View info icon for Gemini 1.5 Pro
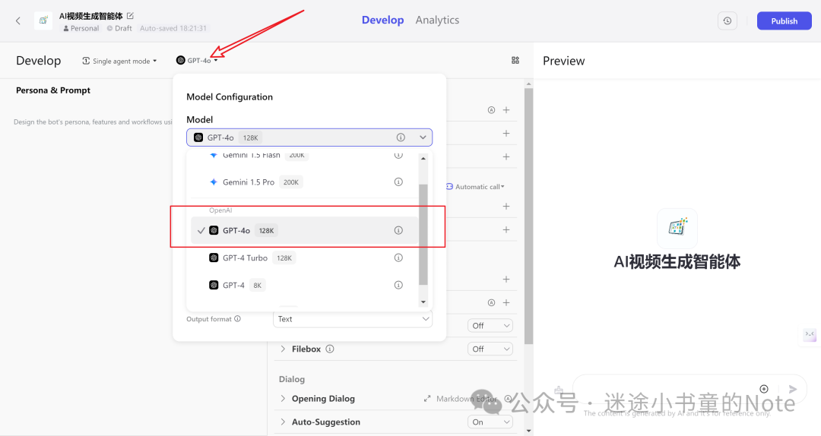 [x=398, y=182]
